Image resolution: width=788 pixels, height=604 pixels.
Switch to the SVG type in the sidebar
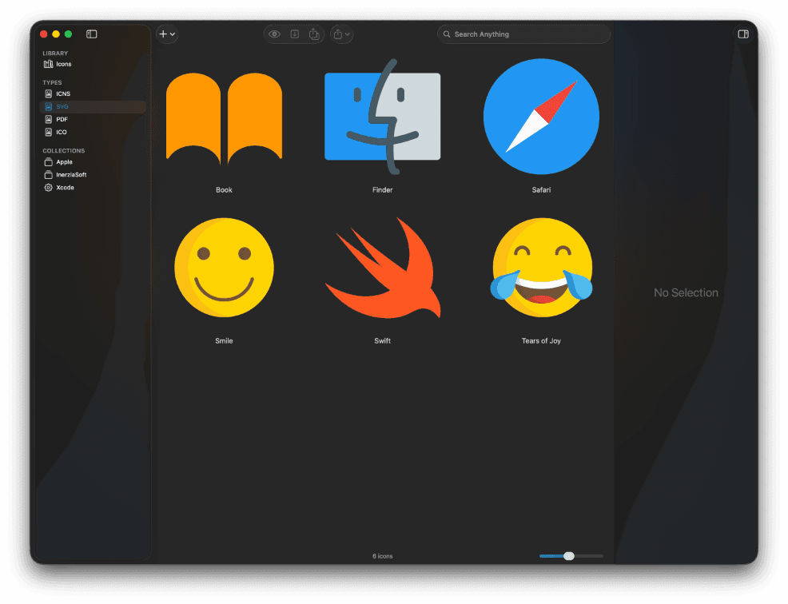(62, 106)
